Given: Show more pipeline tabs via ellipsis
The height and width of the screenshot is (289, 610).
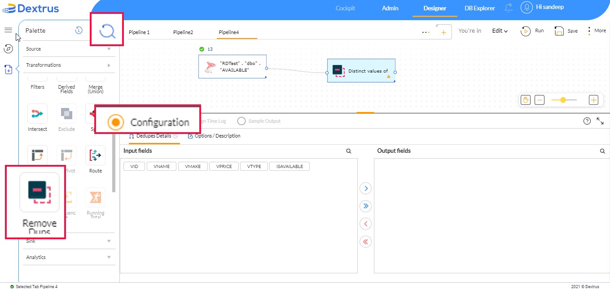Looking at the screenshot, I should coord(426,32).
